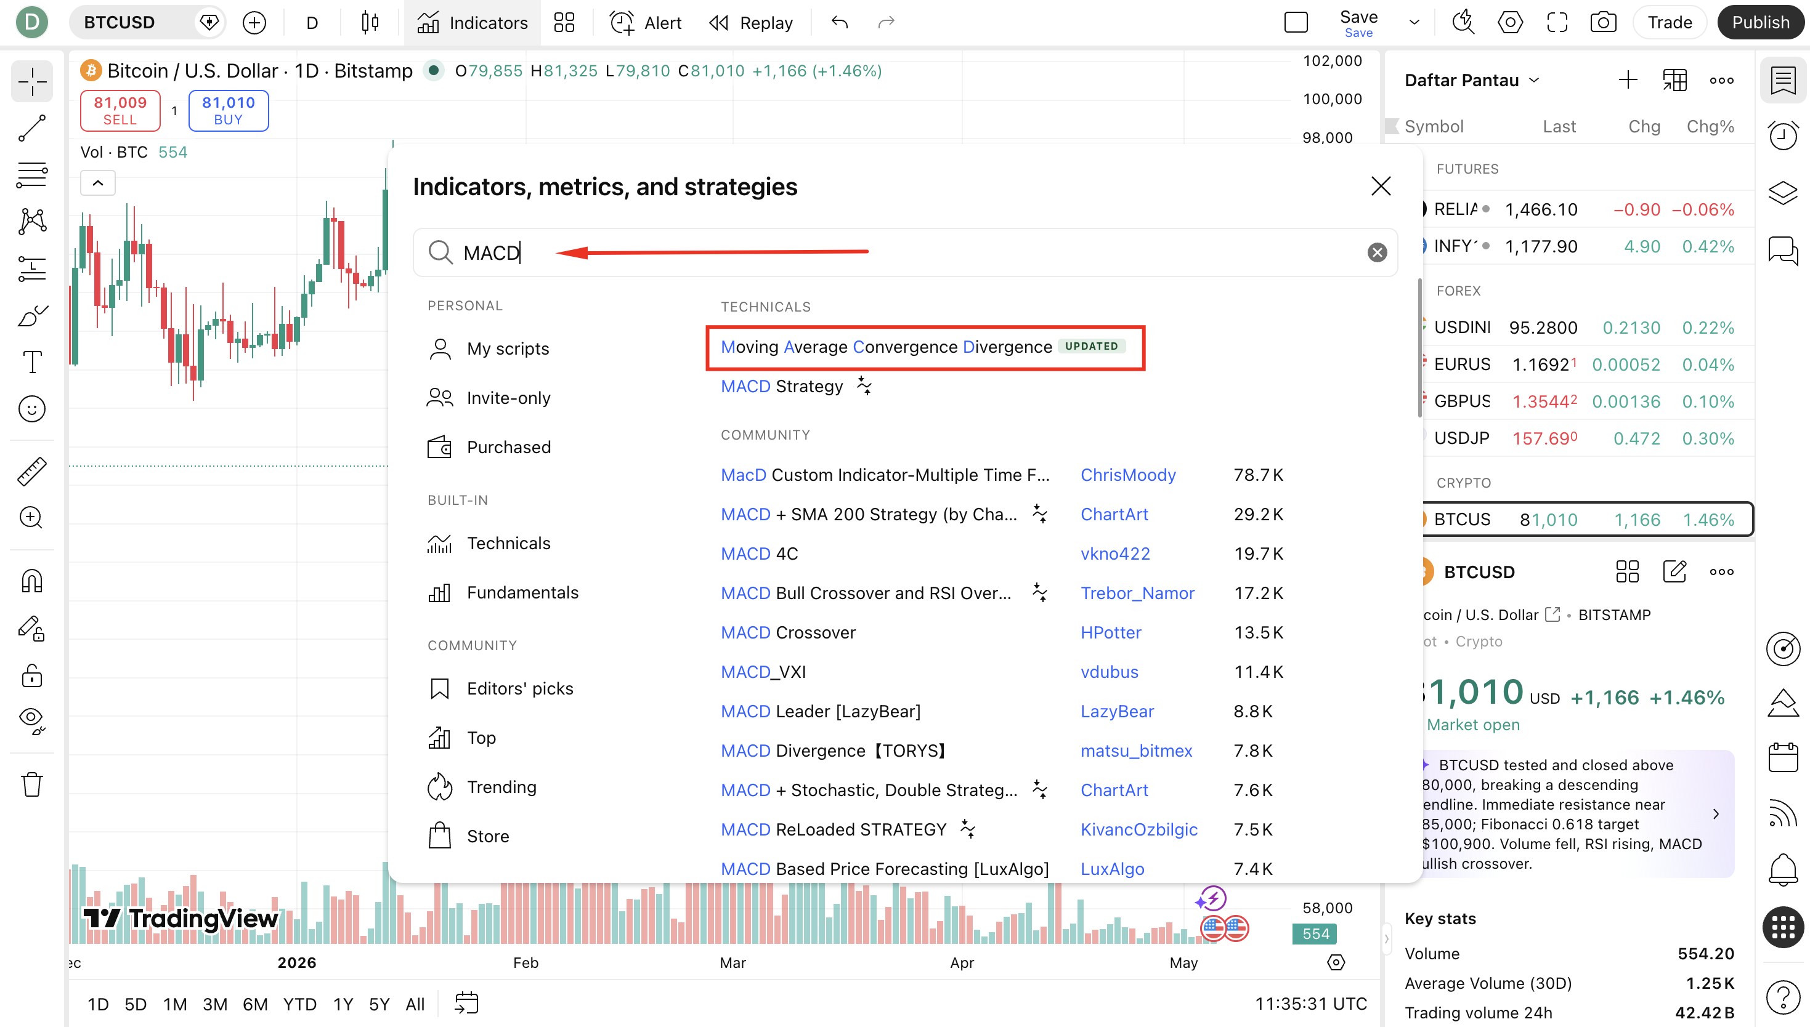
Task: Start bar Replay mode
Action: pos(751,23)
